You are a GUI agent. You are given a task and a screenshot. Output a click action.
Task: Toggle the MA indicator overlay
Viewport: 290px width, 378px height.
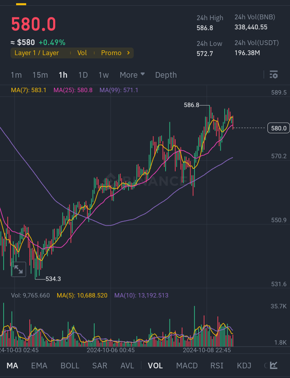pos(12,366)
